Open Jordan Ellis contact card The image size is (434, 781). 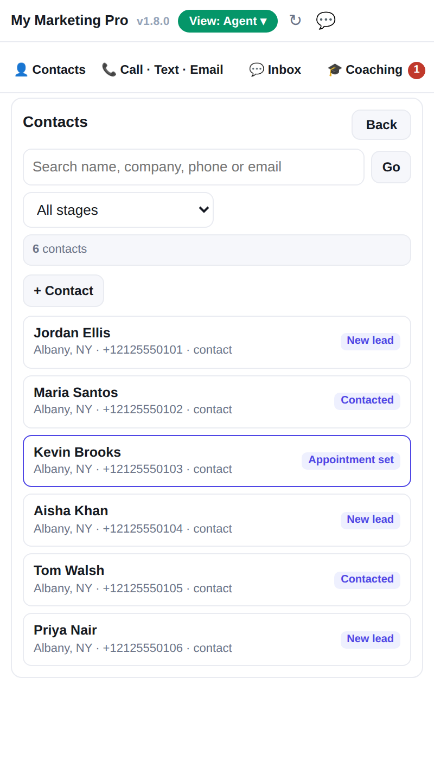pyautogui.click(x=217, y=342)
